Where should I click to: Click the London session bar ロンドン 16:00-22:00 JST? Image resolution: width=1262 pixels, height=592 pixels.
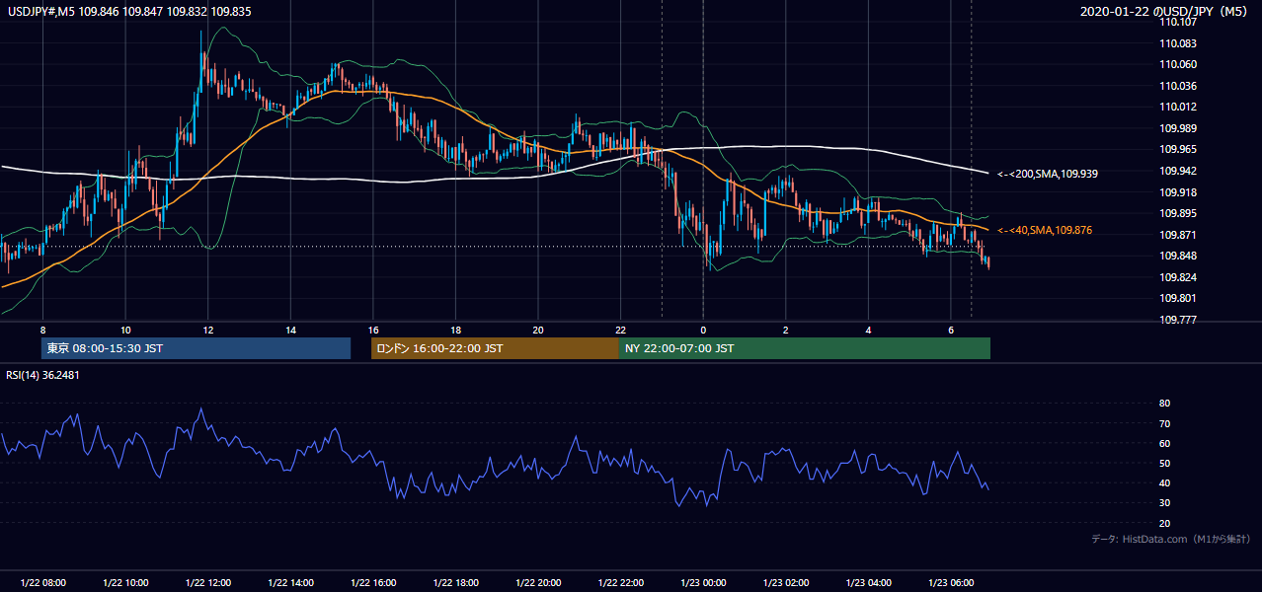coord(495,348)
